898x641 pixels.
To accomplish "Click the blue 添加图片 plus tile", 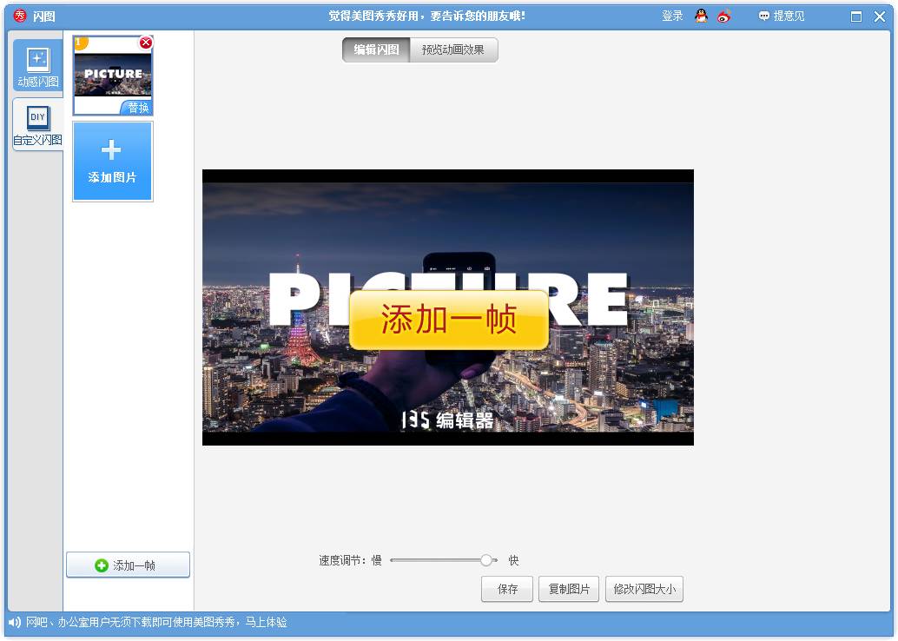I will tap(113, 162).
